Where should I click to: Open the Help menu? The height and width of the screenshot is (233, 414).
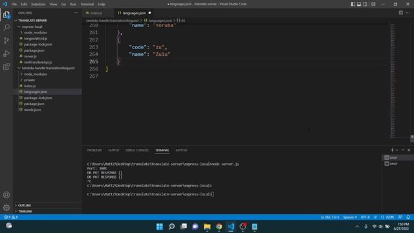102,5
